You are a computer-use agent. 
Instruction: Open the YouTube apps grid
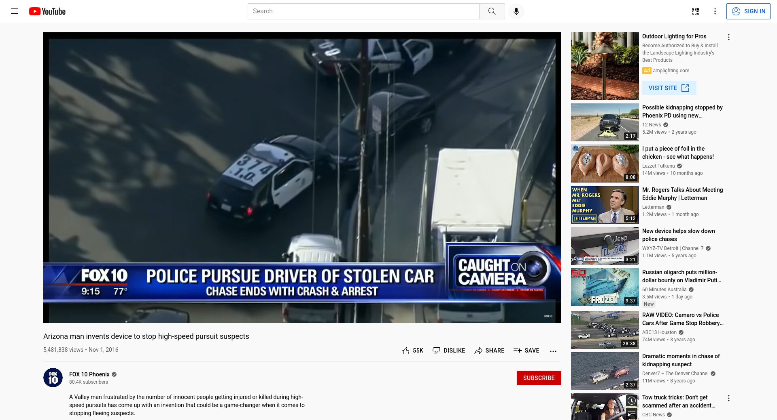pyautogui.click(x=696, y=11)
